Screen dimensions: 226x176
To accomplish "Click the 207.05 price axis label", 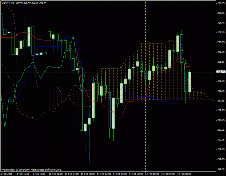I will [221, 140].
